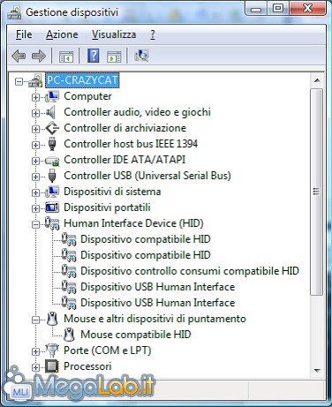Select second Dispositivo USB Human Interface icon
The image size is (332, 407).
pyautogui.click(x=69, y=303)
